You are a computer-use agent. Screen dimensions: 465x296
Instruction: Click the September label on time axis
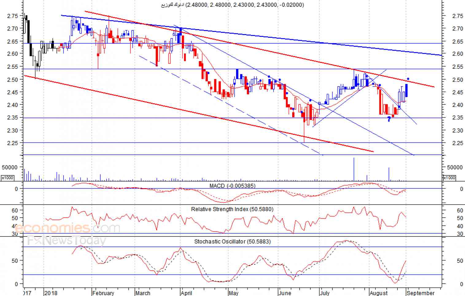(x=420, y=293)
